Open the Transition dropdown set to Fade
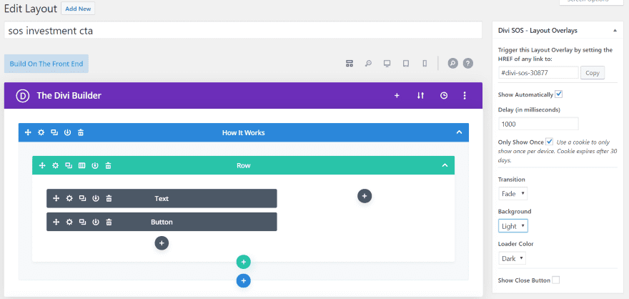The height and width of the screenshot is (299, 629). (x=513, y=193)
